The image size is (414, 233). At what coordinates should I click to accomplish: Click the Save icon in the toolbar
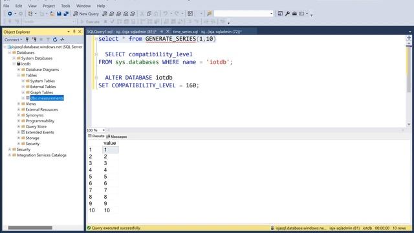pyautogui.click(x=59, y=14)
